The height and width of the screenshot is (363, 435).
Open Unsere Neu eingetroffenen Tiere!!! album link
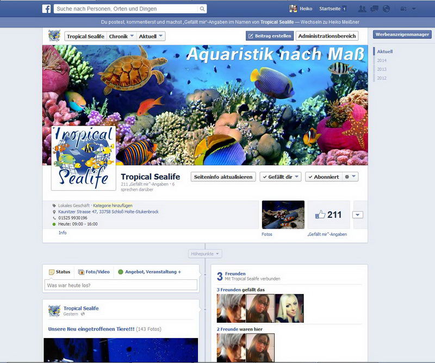pos(91,329)
